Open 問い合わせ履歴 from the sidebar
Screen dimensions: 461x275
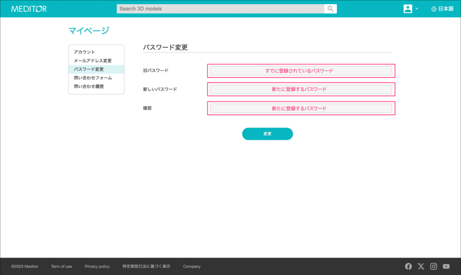pos(89,87)
